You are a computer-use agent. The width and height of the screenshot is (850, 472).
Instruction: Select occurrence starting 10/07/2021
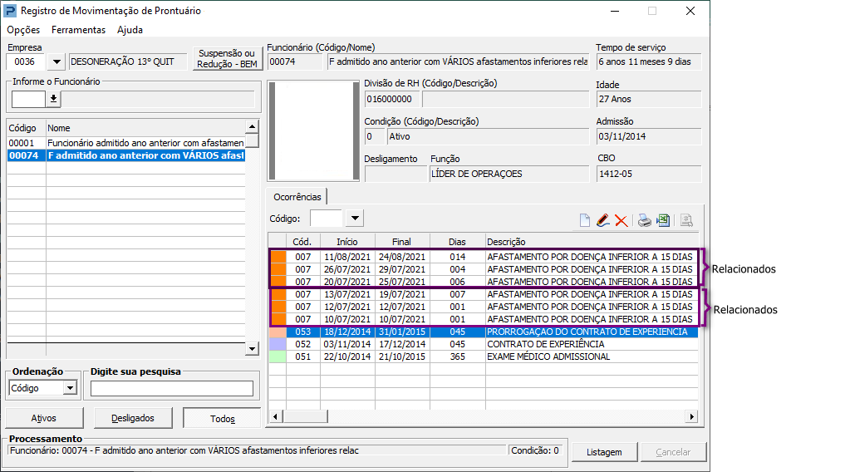click(x=484, y=319)
